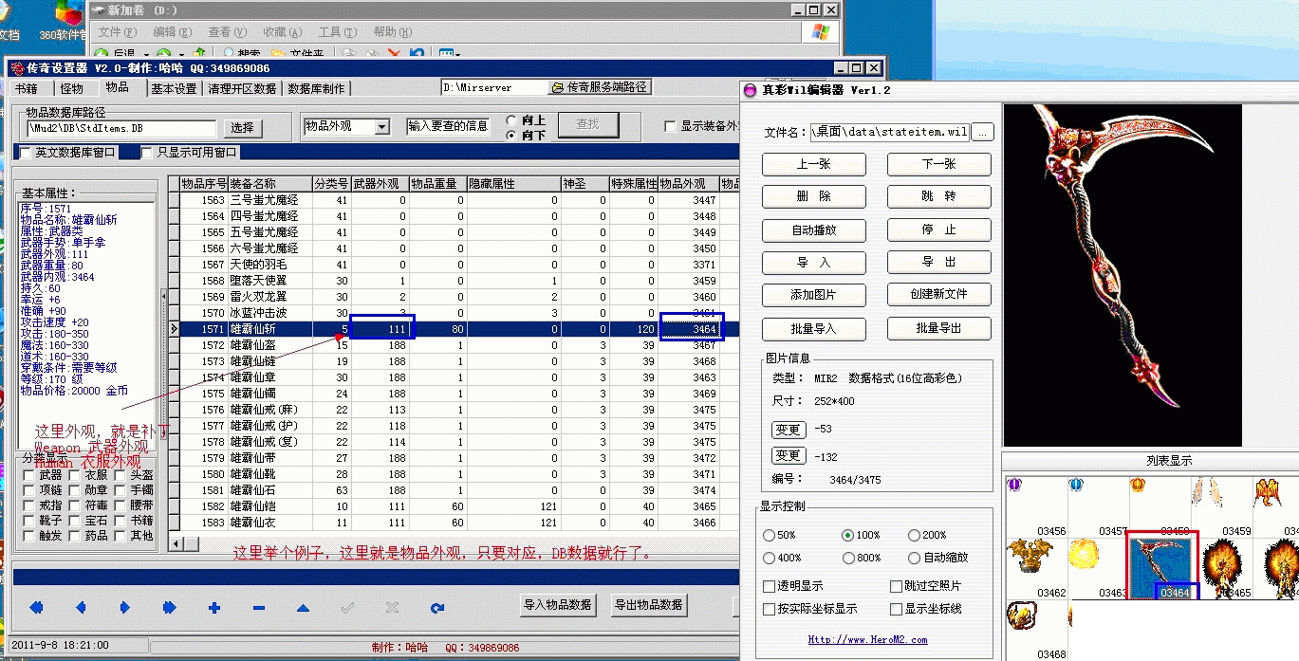Click Windows logo in 新加卷 window
This screenshot has height=661, width=1299.
coord(819,32)
